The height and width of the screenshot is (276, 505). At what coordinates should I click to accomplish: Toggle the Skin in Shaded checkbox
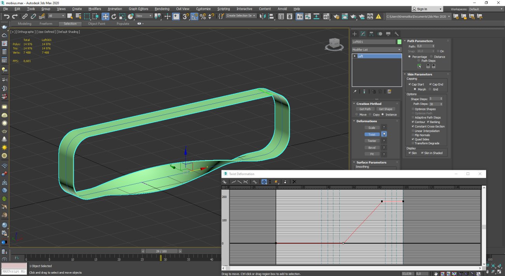[x=423, y=153]
